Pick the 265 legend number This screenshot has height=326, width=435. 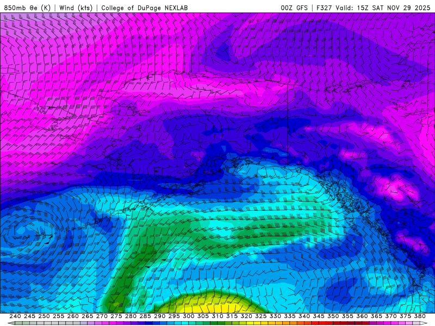coord(88,316)
